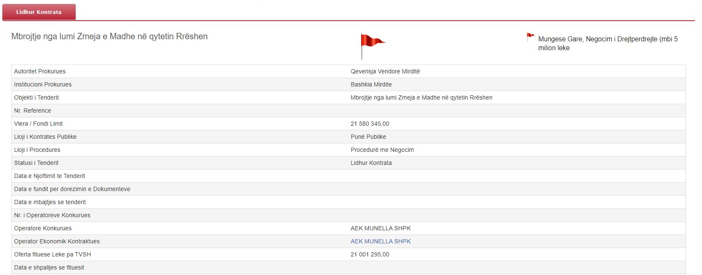702x275 pixels.
Task: Select Oferta fituese Leke pa TVSH label
Action: pyautogui.click(x=52, y=254)
